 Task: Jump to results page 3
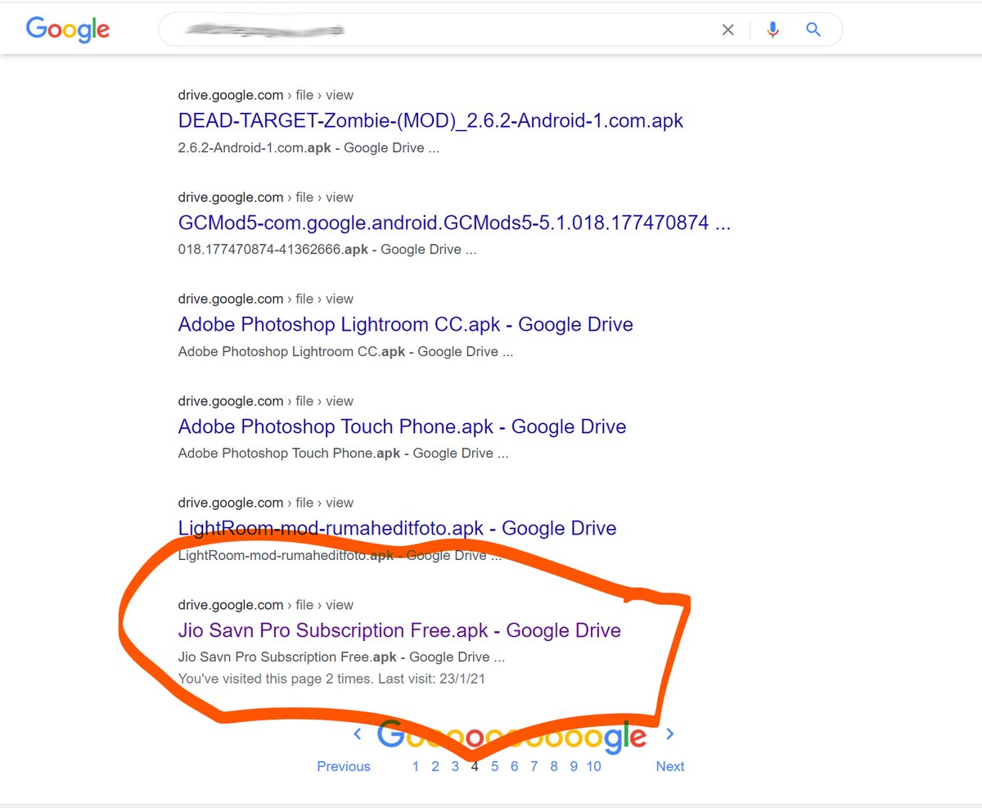tap(455, 766)
